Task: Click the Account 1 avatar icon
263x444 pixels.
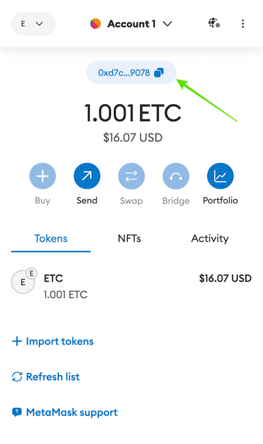Action: click(96, 24)
